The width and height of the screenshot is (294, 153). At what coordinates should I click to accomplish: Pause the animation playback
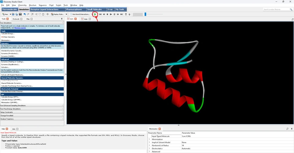(115, 14)
